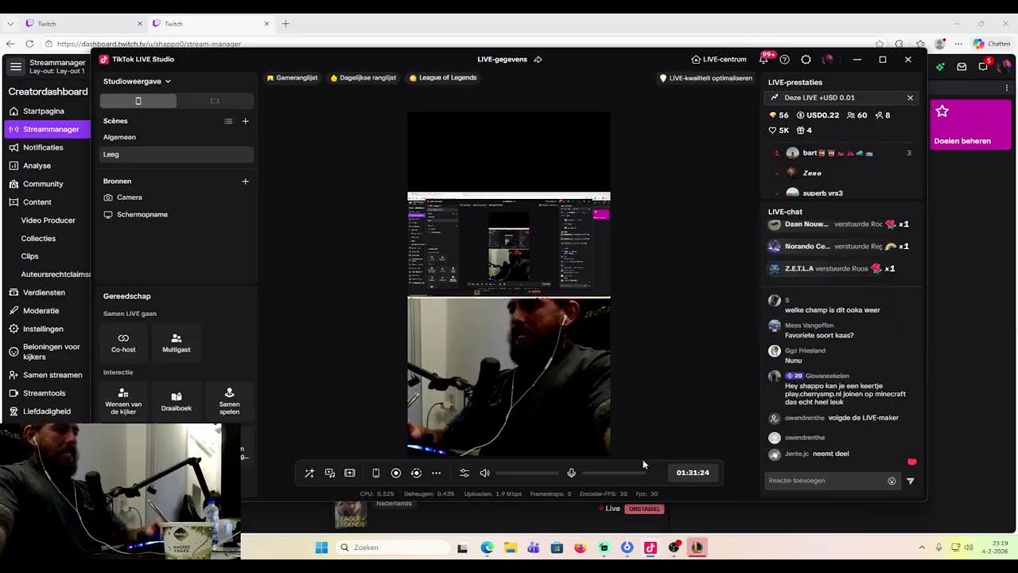
Task: Add a new source under Bronnen
Action: click(245, 181)
